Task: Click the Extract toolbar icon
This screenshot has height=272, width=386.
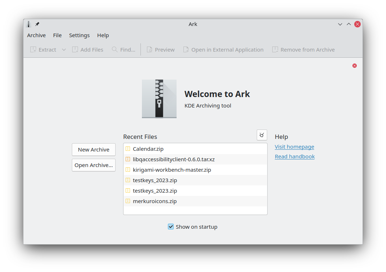Action: click(x=33, y=50)
